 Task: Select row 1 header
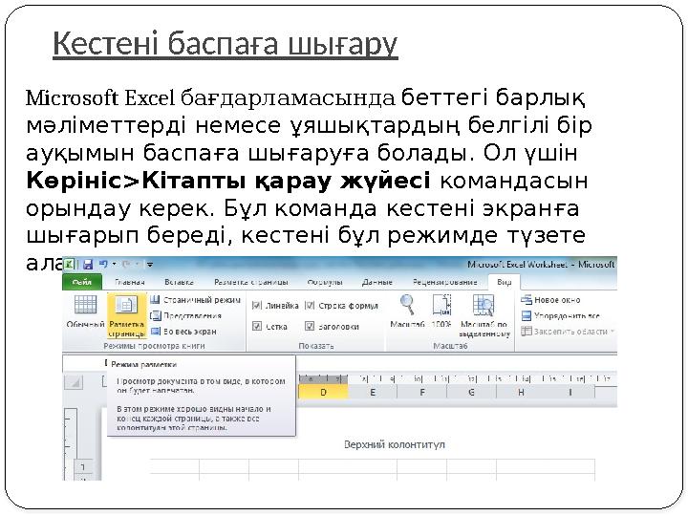click(83, 467)
